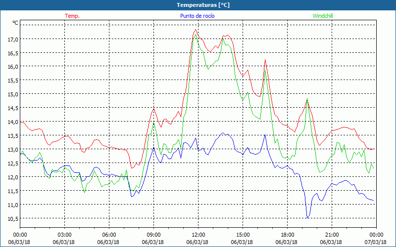Click the 11,5 y-axis value

[13, 191]
